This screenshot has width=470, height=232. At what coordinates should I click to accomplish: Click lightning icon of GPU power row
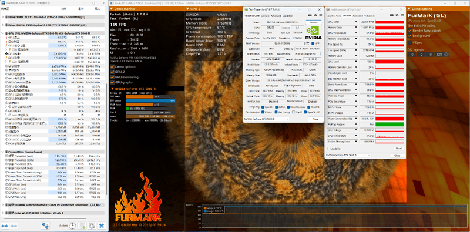[6, 58]
